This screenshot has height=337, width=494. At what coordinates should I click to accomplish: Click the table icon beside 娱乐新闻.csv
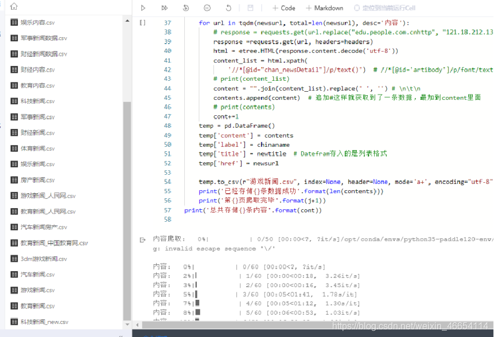point(14,164)
